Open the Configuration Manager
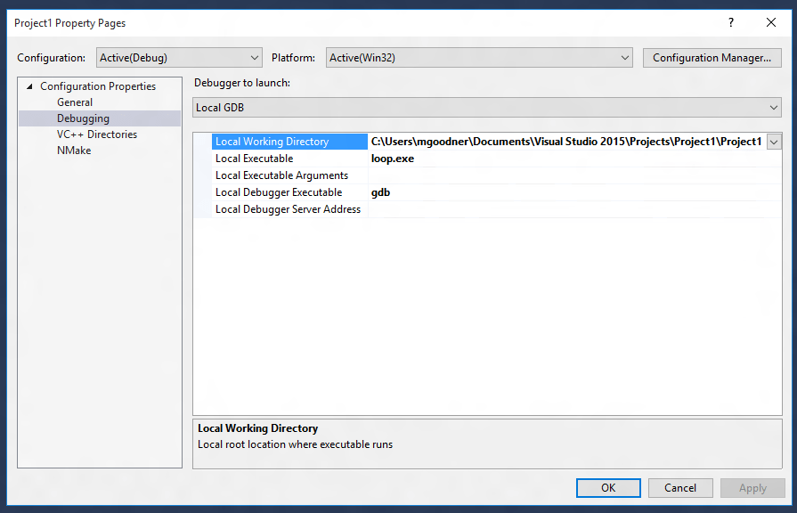The width and height of the screenshot is (797, 513). (712, 57)
